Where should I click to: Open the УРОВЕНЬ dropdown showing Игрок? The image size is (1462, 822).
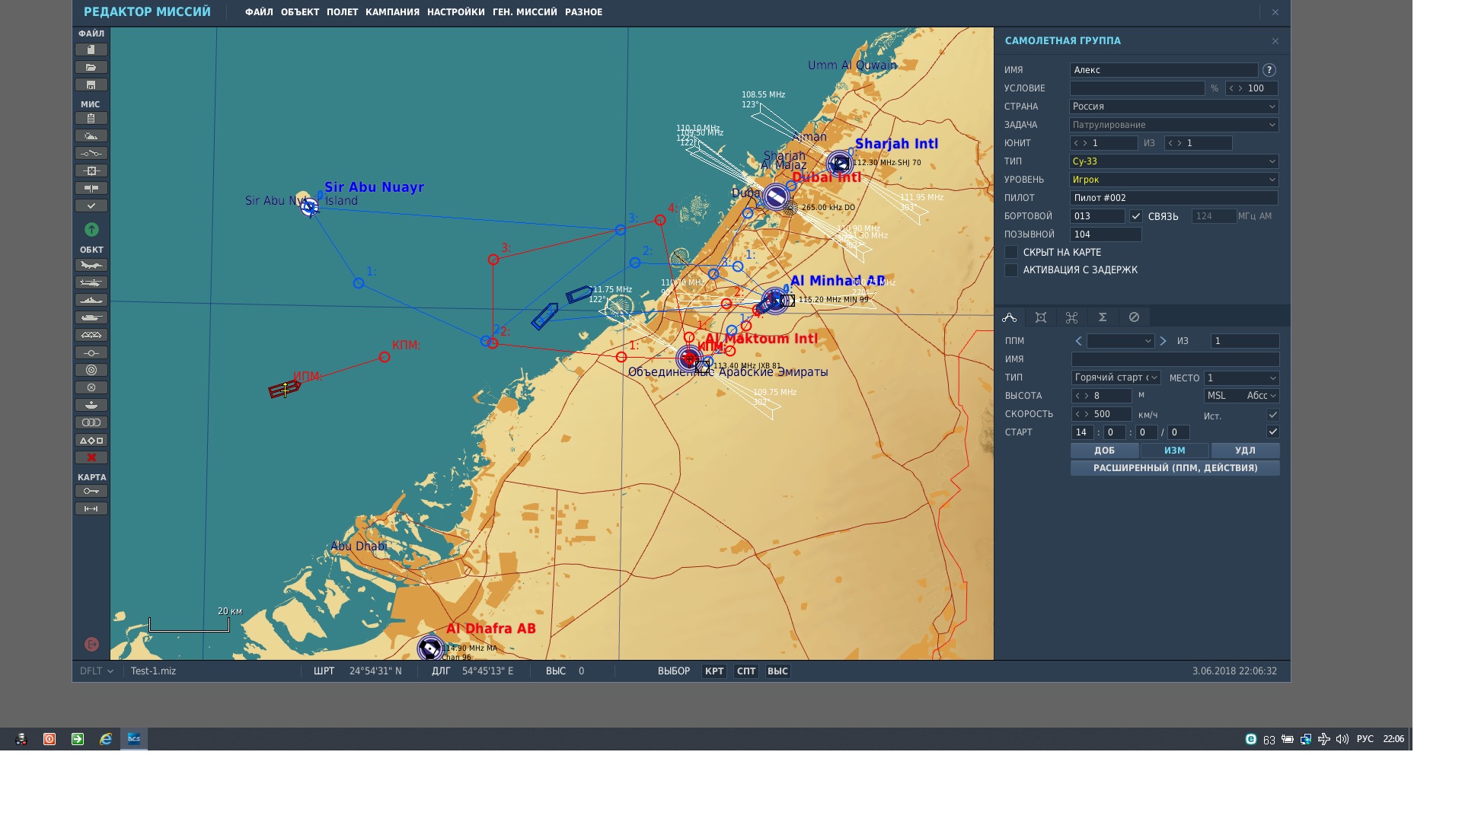pyautogui.click(x=1173, y=180)
